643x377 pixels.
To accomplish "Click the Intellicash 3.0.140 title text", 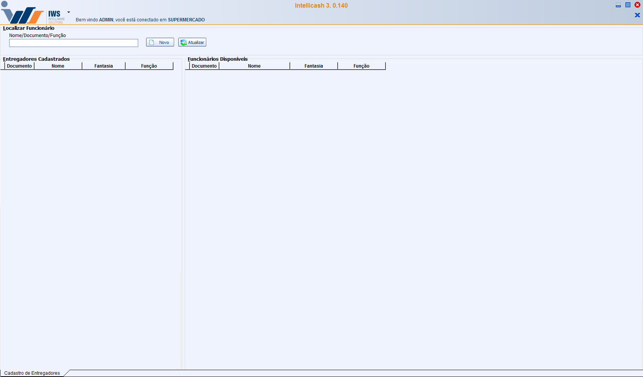I will coord(321,5).
